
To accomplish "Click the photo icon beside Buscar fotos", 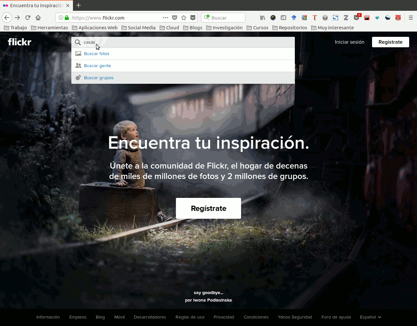I will [78, 53].
